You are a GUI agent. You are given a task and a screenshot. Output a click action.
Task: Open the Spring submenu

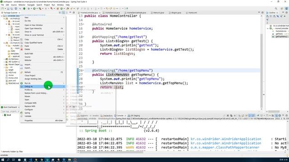pyautogui.click(x=43, y=113)
